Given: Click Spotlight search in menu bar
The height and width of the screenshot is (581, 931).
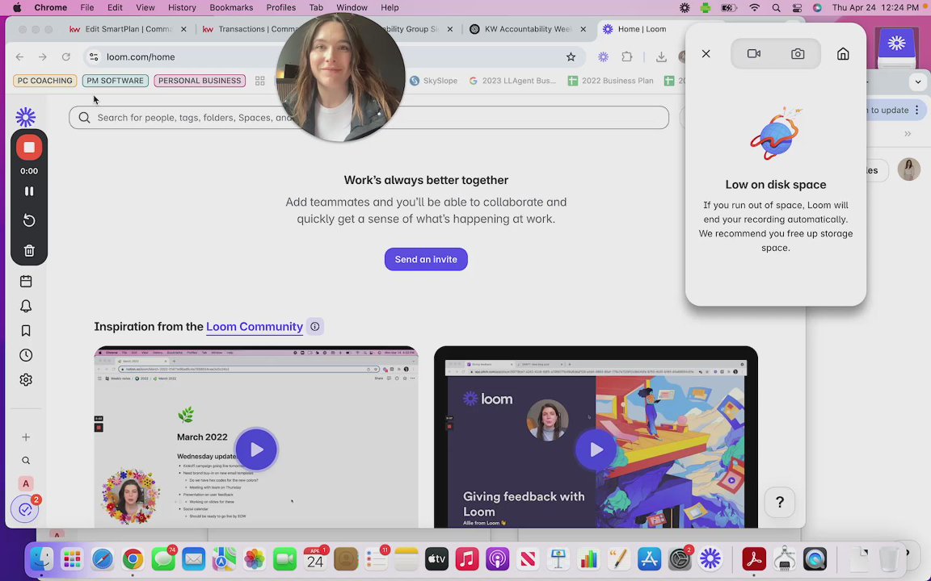Looking at the screenshot, I should point(776,8).
